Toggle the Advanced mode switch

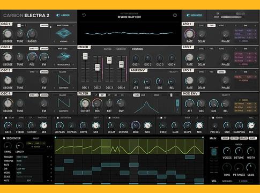point(188,16)
